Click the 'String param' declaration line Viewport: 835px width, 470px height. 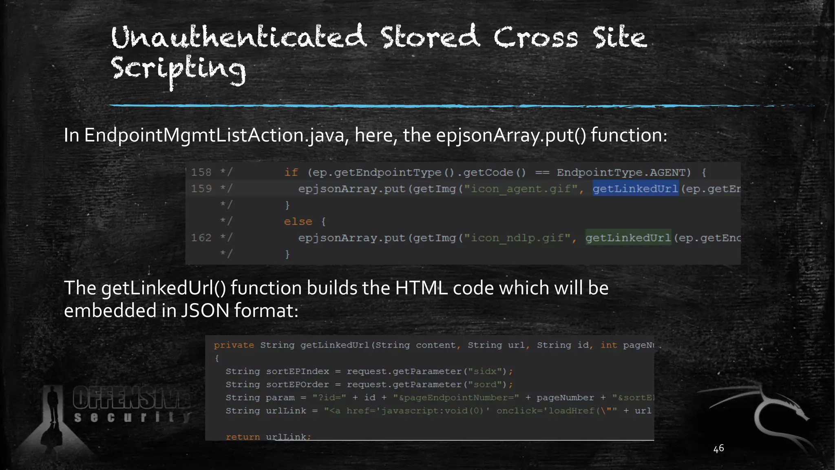point(440,397)
